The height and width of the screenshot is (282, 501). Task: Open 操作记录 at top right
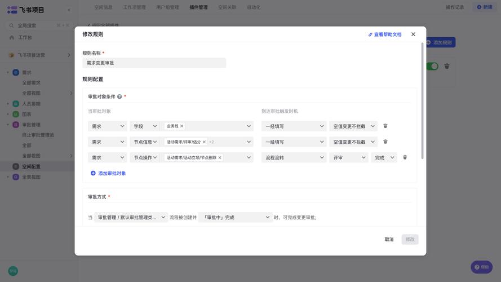[455, 7]
